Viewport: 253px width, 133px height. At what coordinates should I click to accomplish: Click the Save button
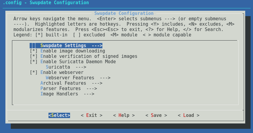(x=156, y=115)
